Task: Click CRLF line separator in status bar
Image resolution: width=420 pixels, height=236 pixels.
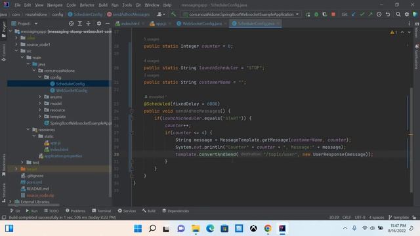Action: [x=346, y=217]
